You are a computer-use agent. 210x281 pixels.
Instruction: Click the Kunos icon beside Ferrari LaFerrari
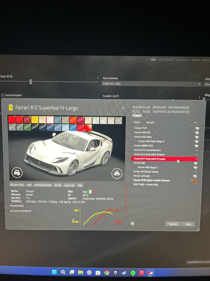[x=195, y=176]
